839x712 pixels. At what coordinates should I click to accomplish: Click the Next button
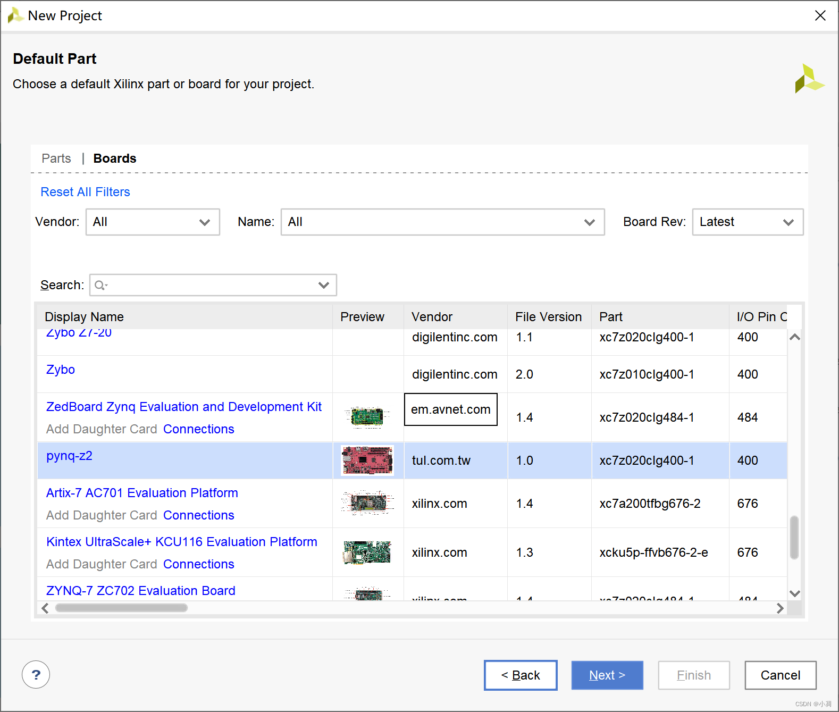[607, 675]
